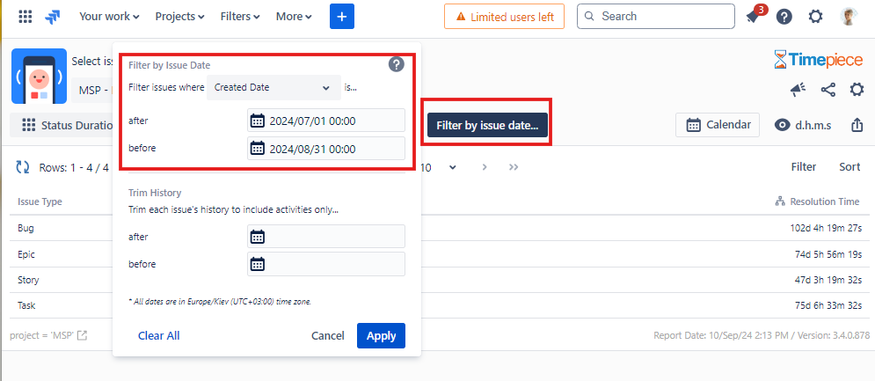Click the megaphone announcements icon

798,90
